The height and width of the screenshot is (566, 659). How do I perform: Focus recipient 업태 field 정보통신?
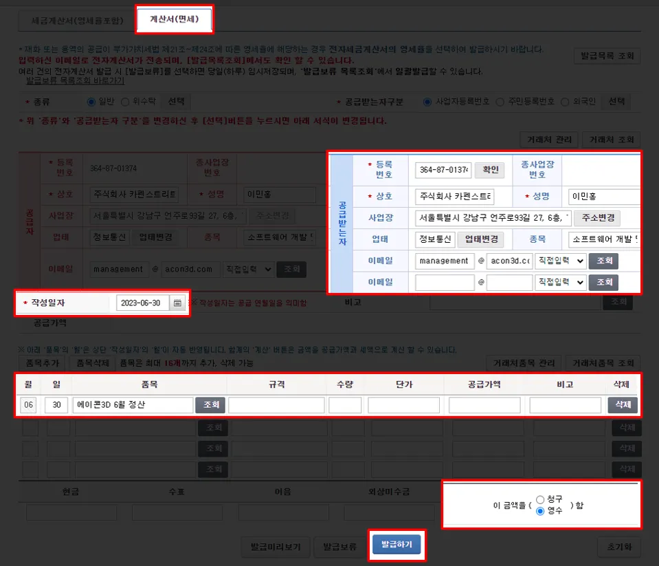[x=435, y=239]
